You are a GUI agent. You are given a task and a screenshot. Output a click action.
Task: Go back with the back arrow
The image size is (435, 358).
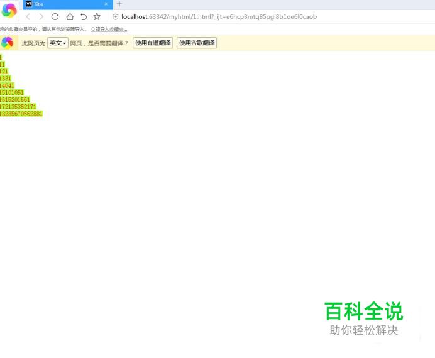[28, 17]
